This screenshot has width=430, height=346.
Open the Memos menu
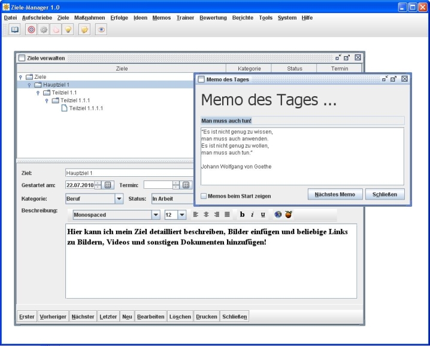162,18
